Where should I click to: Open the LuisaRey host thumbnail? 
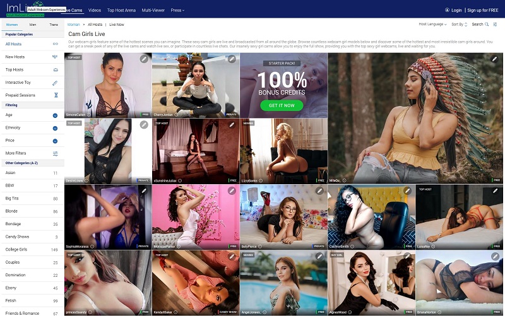(460, 217)
